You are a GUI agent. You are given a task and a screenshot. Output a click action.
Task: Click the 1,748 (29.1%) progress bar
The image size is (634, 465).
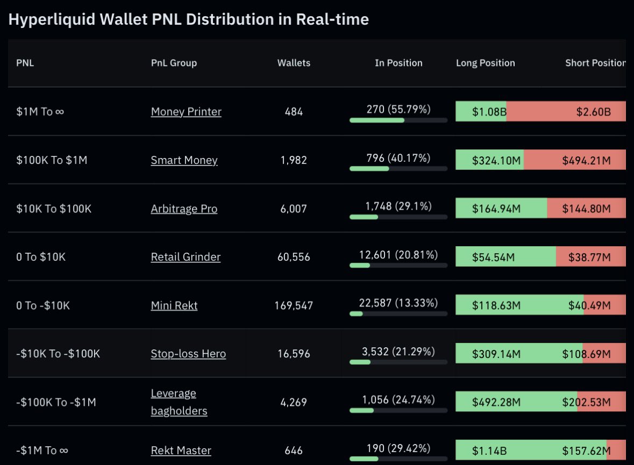coord(398,217)
